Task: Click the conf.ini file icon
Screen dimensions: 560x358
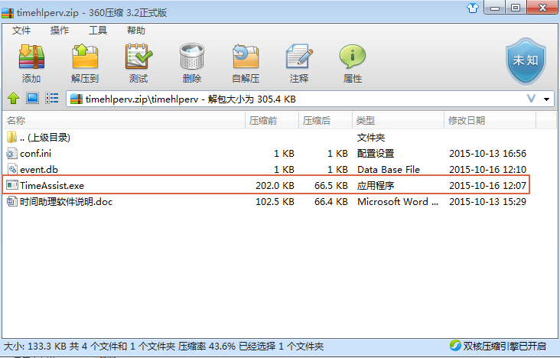Action: pos(11,153)
